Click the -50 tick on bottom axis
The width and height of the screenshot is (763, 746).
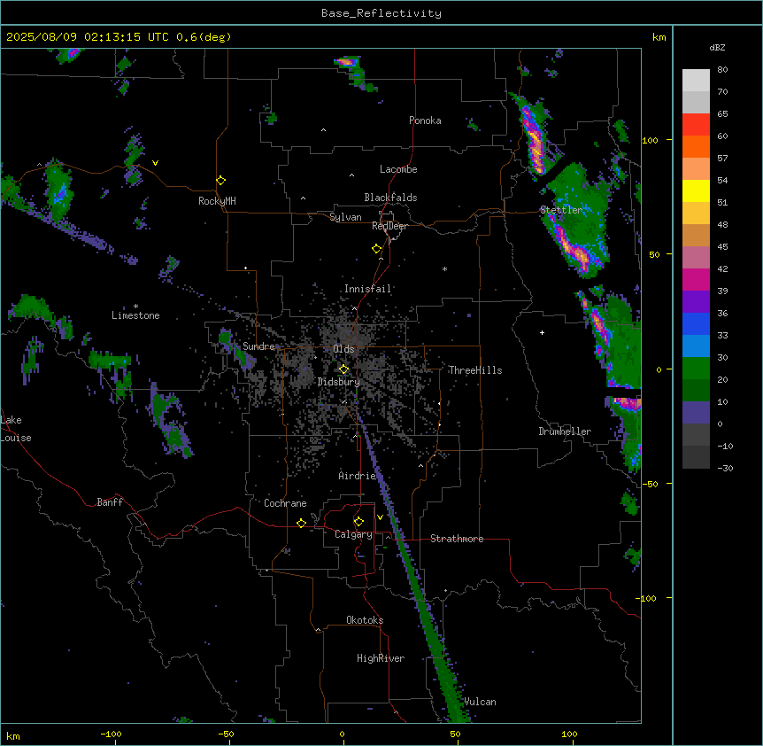pos(226,734)
